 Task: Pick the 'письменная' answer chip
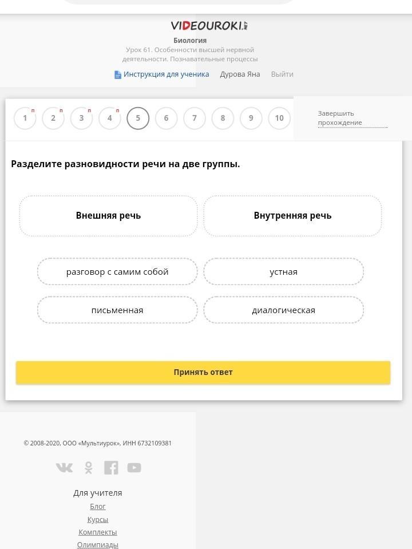[117, 310]
